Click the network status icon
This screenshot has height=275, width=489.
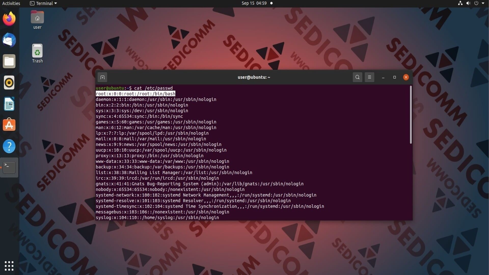(x=460, y=3)
